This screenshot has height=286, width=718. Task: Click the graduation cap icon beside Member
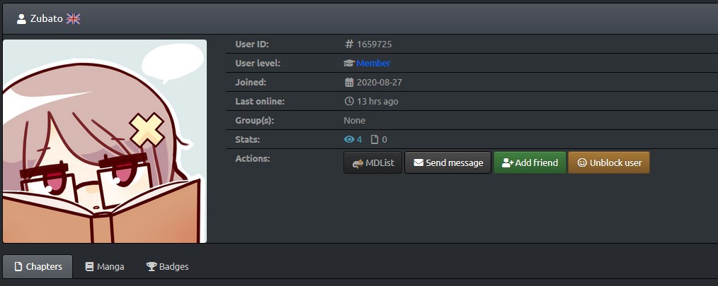coord(348,64)
